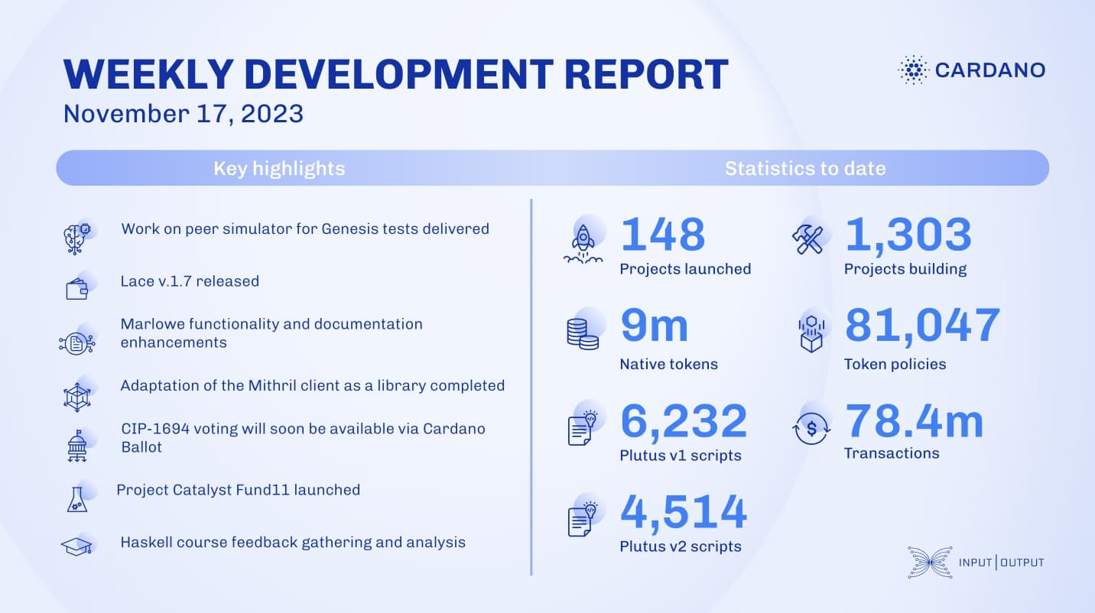
Task: Click the rocket icon beside Projects launched
Action: point(583,244)
